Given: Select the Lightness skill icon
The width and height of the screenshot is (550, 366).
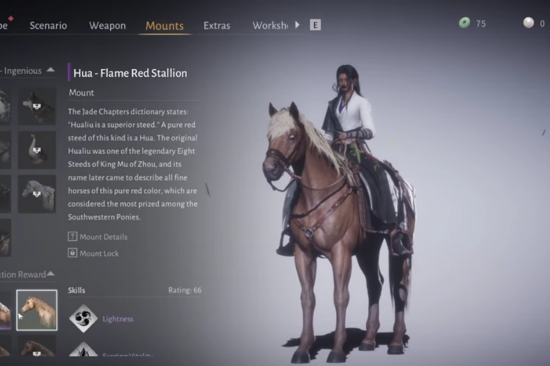Looking at the screenshot, I should pos(83,318).
